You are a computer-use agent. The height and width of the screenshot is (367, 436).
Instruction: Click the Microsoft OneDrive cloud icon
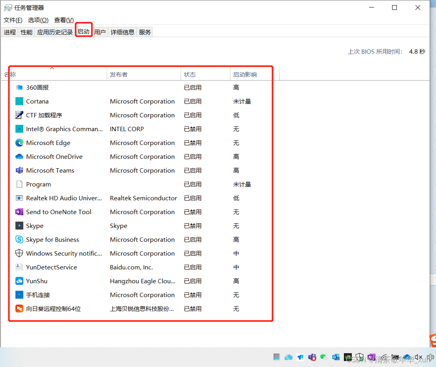click(x=19, y=156)
